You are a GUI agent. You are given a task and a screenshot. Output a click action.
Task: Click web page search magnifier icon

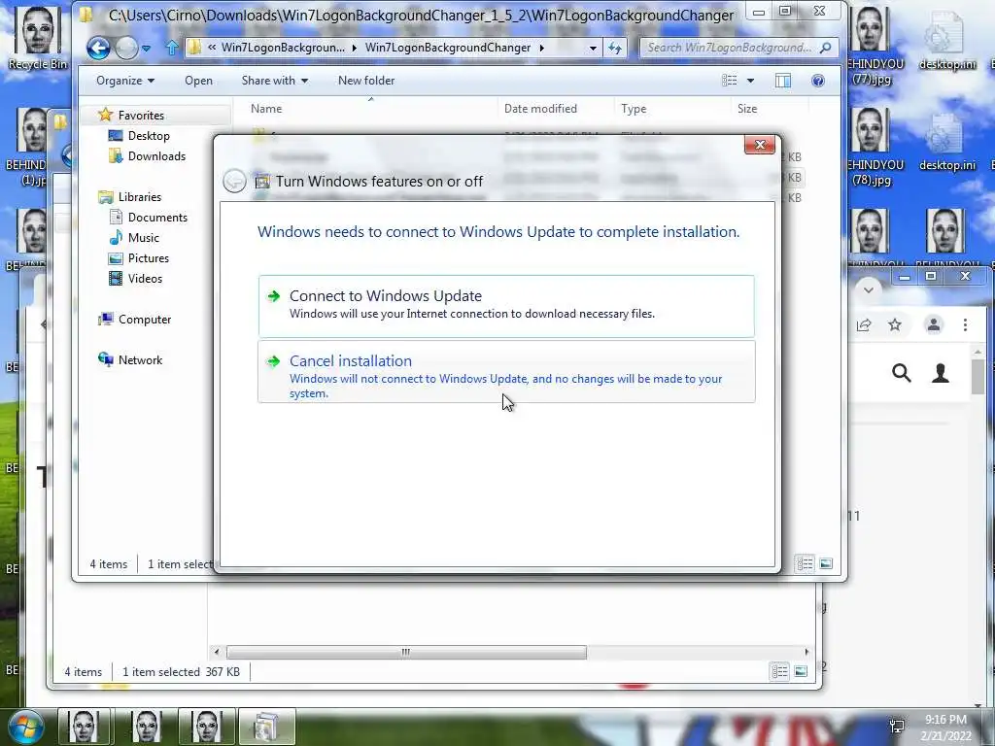pos(901,373)
